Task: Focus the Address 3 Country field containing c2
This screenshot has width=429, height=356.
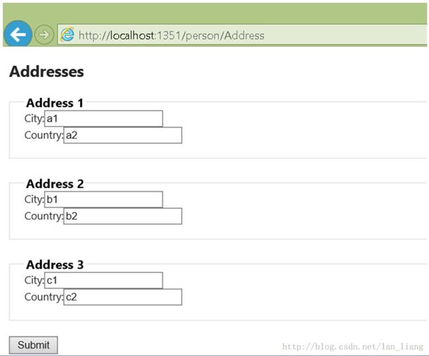Action: click(x=123, y=297)
